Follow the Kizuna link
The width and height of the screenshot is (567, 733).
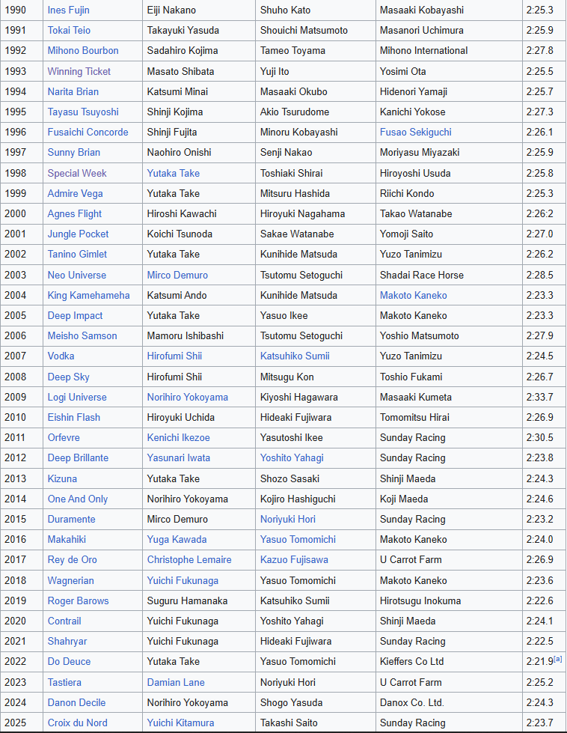[x=62, y=478]
